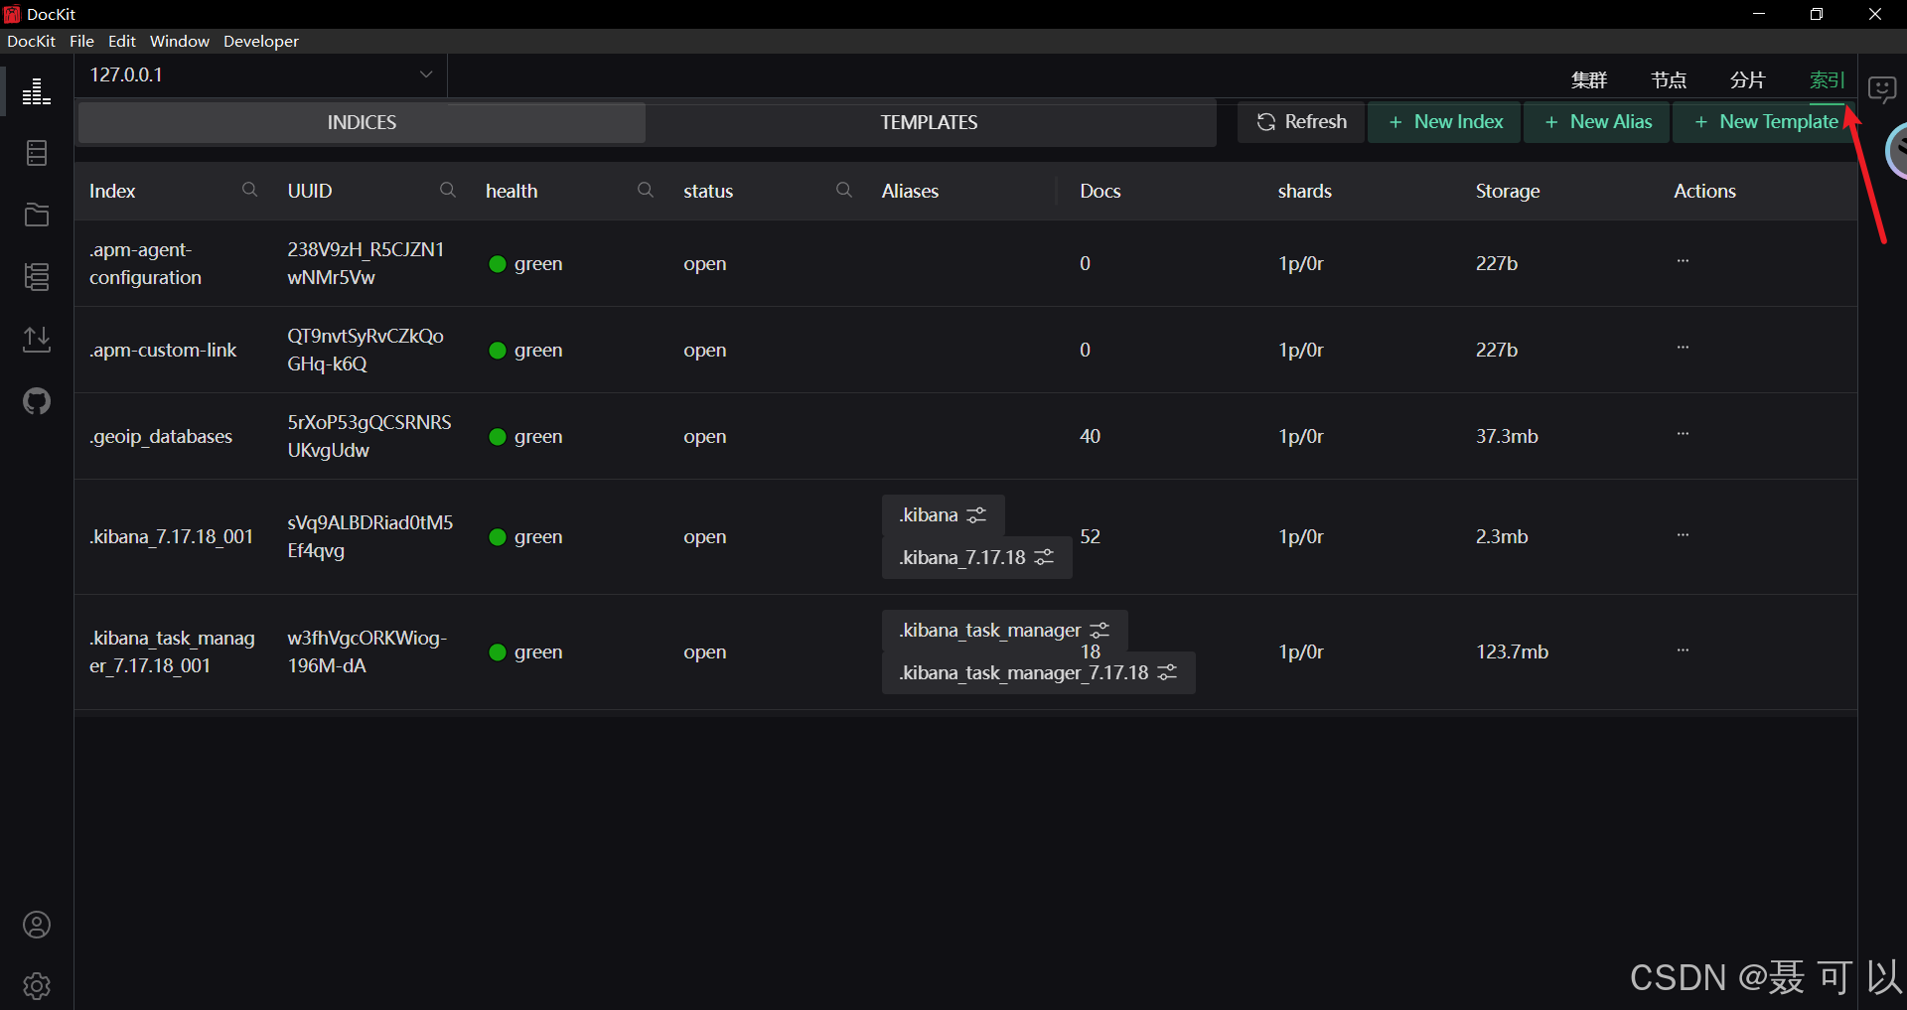Screen dimensions: 1907x1010
Task: Click the settings icon on .kibana_task_manager alias
Action: (1100, 631)
